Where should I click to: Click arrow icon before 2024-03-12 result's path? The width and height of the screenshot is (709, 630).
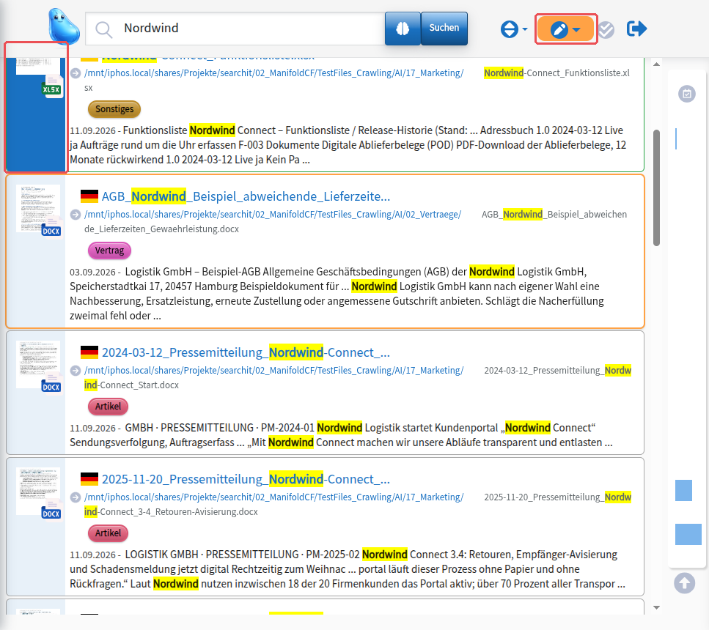(76, 371)
